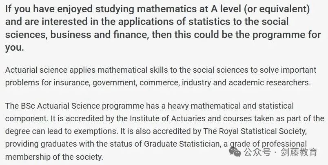
Task: Click the 剑藤教育 watermark name
Action: tap(299, 152)
